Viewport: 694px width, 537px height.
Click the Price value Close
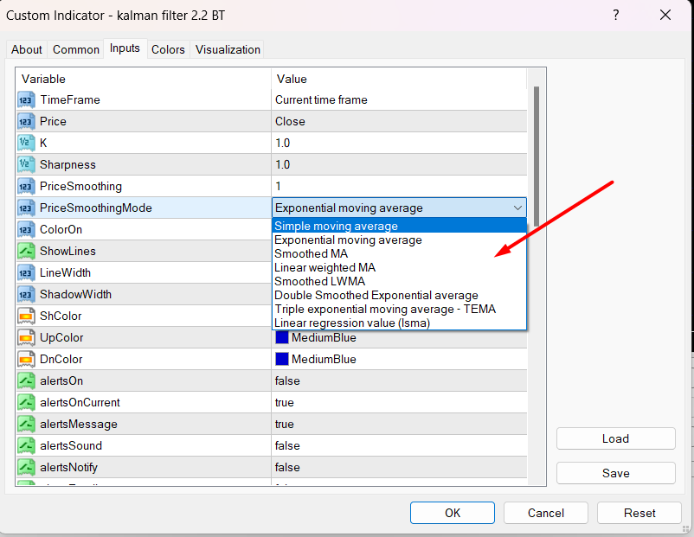coord(399,122)
